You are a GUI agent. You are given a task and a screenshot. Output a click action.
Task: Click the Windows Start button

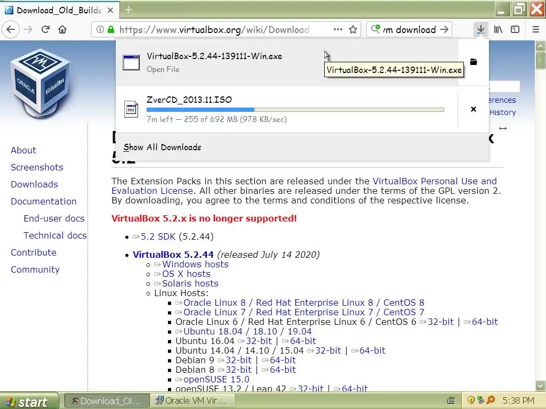29,401
